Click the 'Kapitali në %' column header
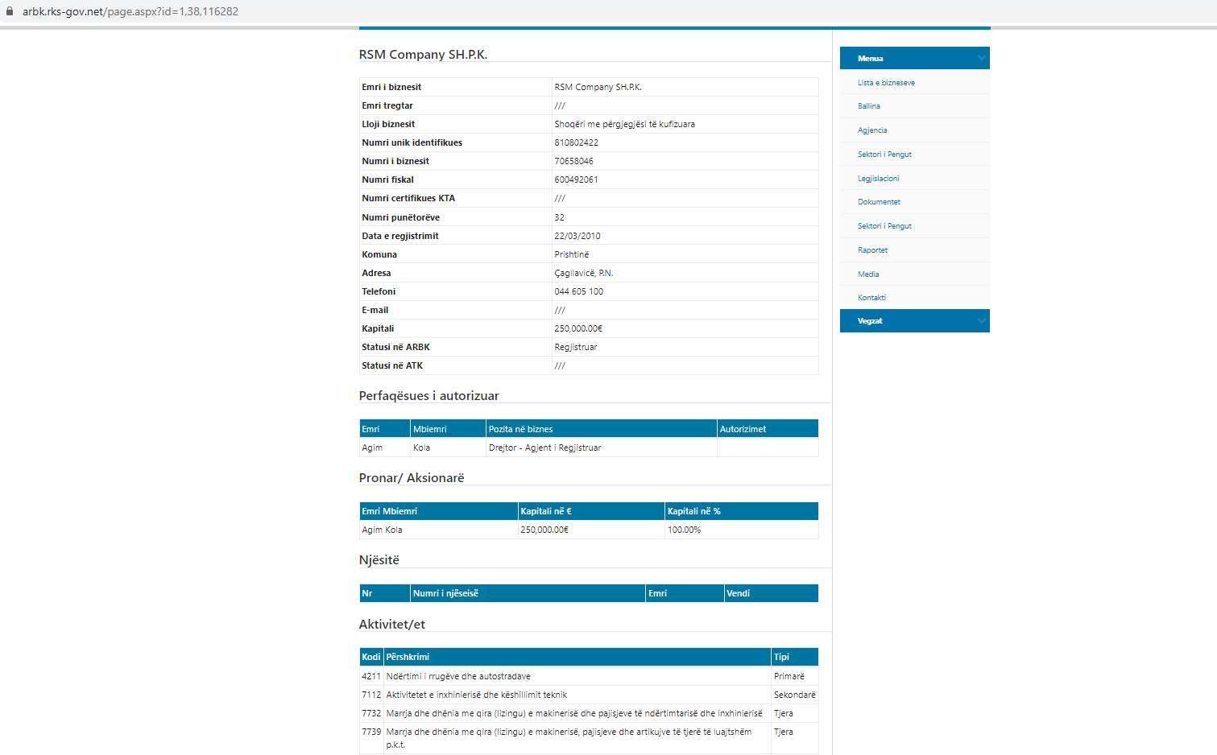Image resolution: width=1217 pixels, height=755 pixels. point(693,511)
